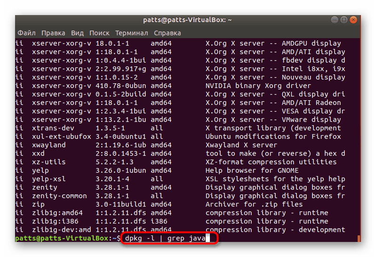Click the architecture 'i386'
Image resolution: width=376 pixels, height=257 pixels.
[159, 221]
